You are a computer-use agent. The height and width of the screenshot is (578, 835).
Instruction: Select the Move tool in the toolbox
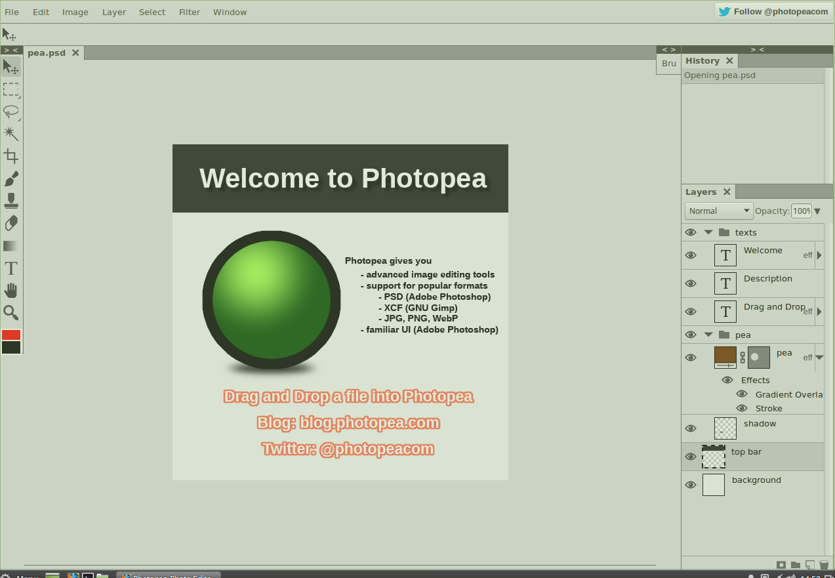point(10,67)
